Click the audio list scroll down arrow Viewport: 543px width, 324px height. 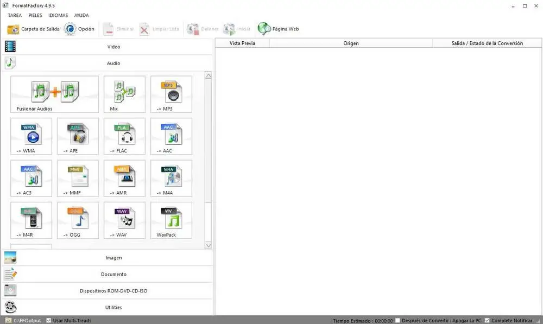click(208, 245)
